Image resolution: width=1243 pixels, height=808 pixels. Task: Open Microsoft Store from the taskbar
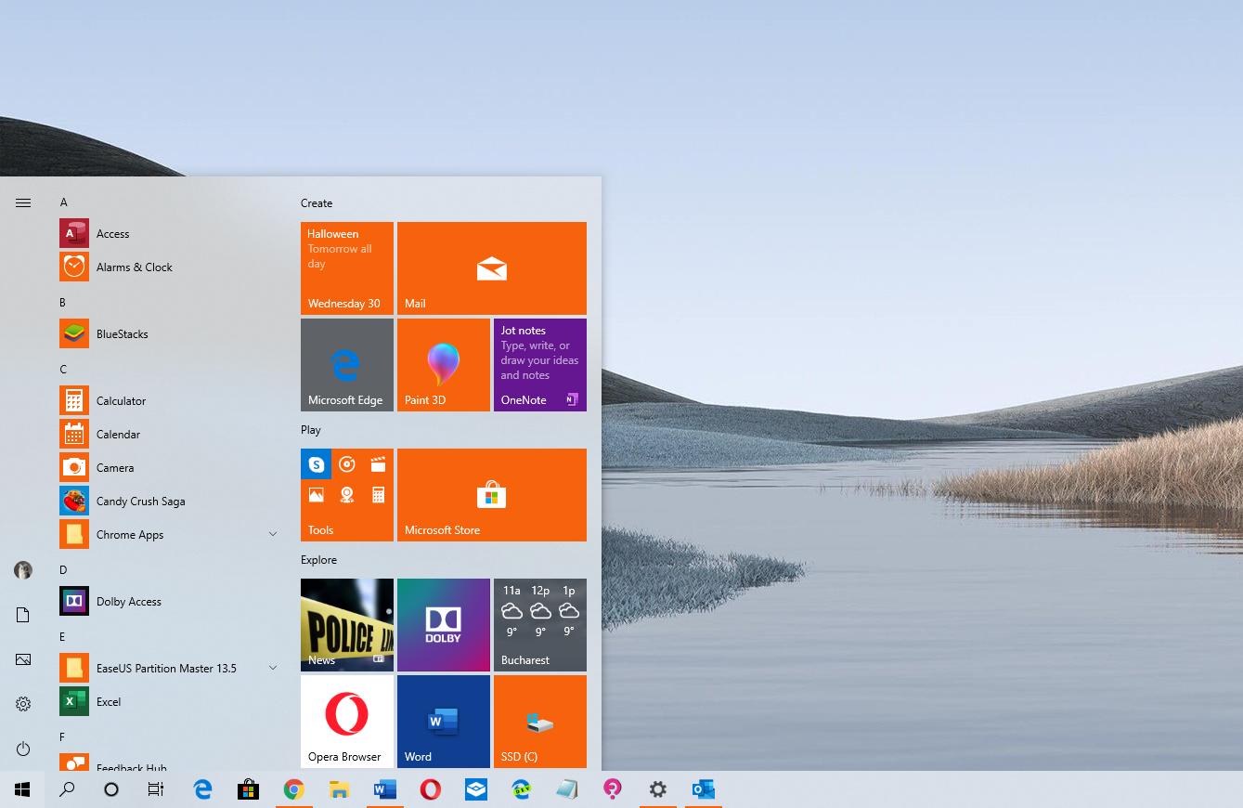[x=248, y=789]
